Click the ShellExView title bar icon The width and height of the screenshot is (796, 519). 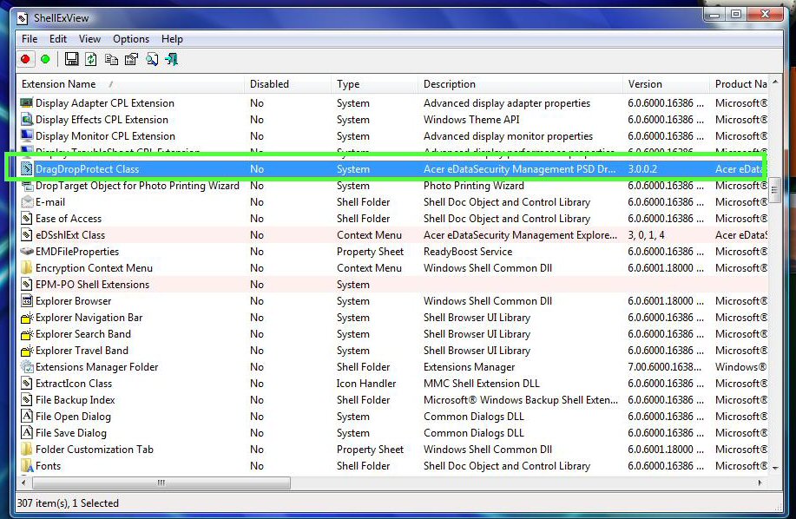[x=23, y=18]
